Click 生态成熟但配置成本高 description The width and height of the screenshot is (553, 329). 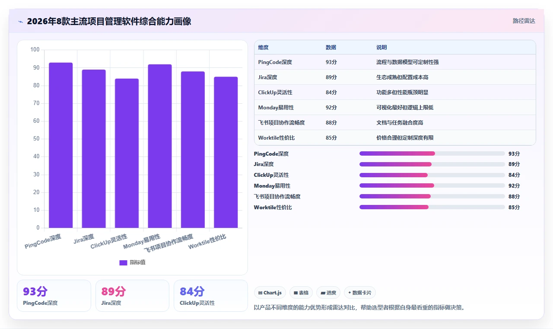point(402,77)
